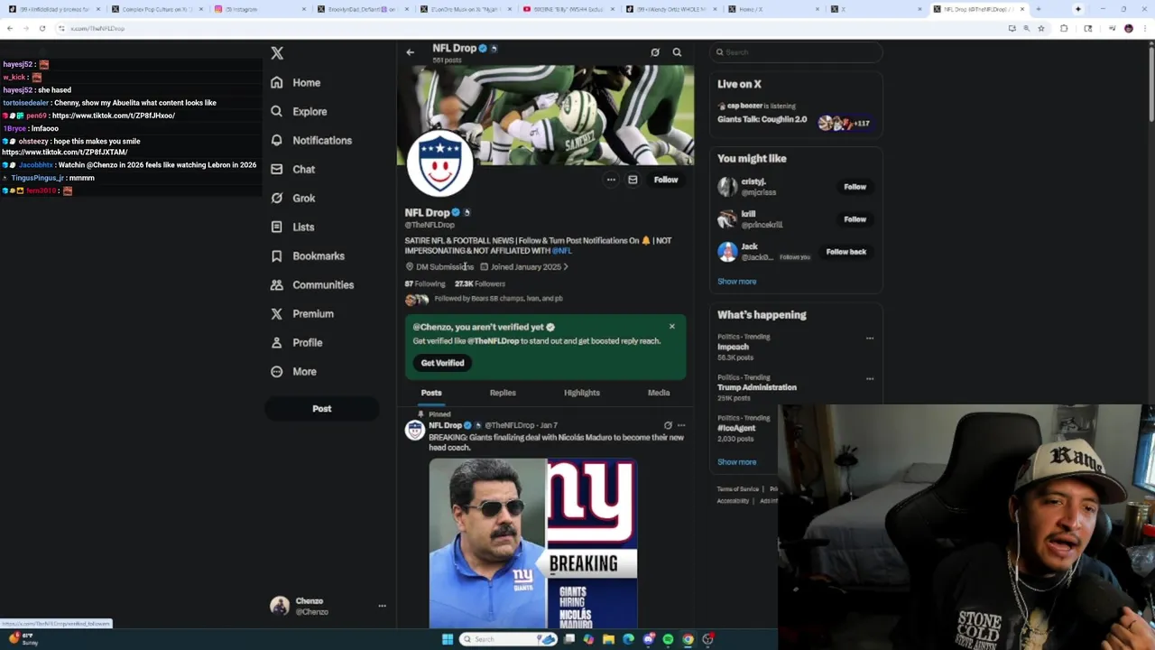Open the Windows Start menu

tap(447, 639)
